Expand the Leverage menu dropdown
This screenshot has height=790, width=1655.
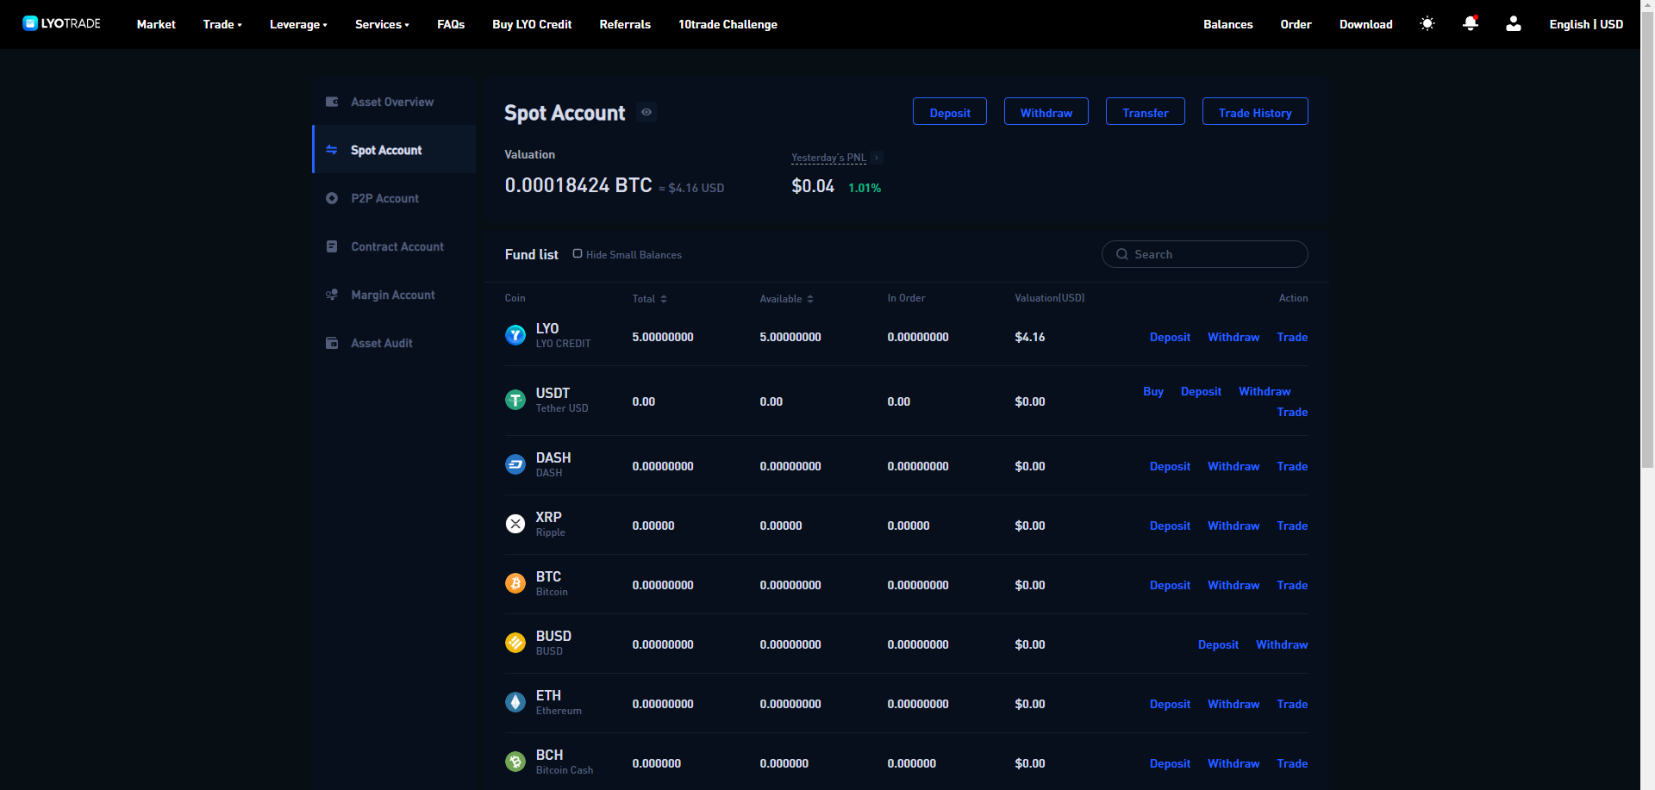click(298, 24)
